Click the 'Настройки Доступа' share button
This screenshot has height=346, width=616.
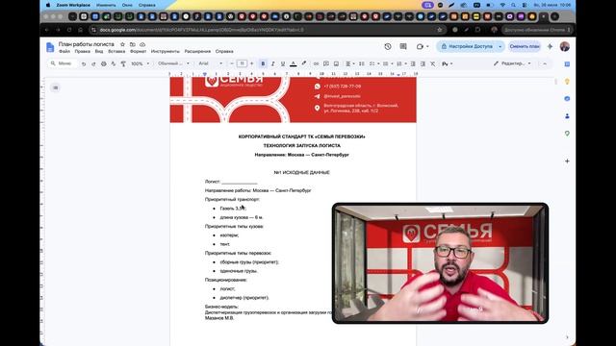point(466,46)
